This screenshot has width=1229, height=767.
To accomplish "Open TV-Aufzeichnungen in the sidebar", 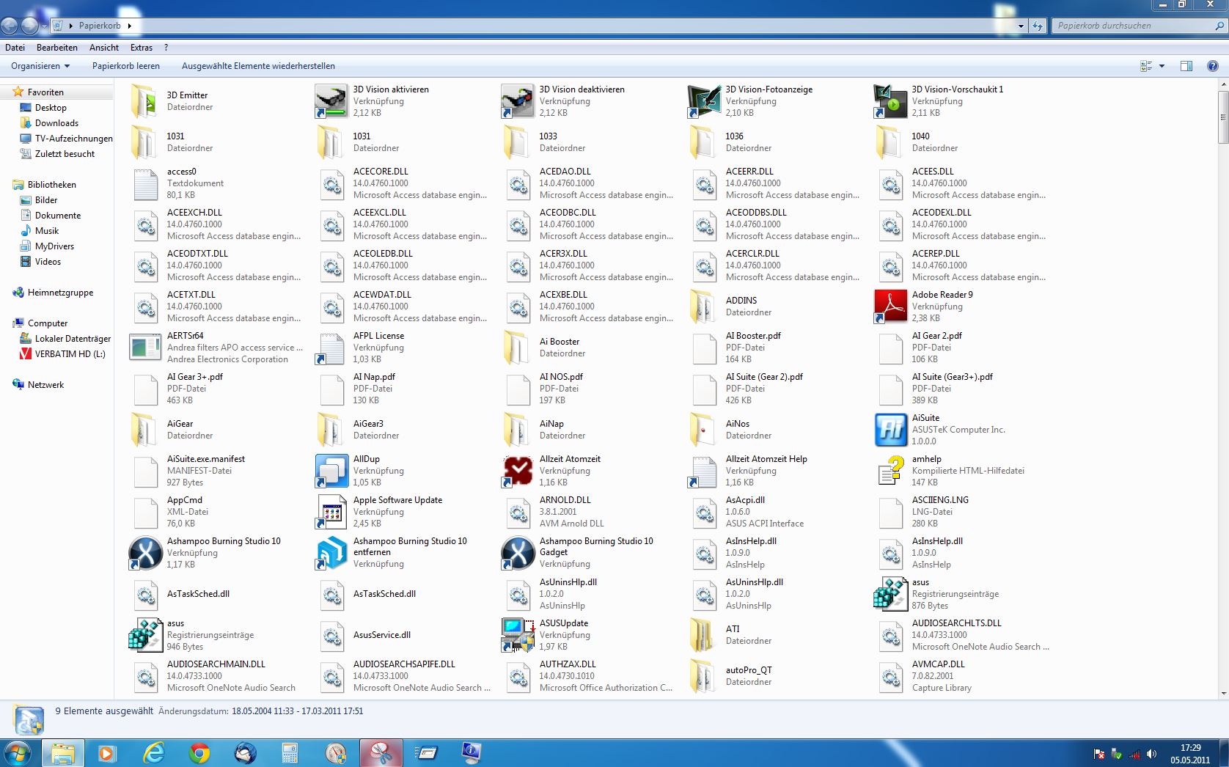I will tap(73, 139).
